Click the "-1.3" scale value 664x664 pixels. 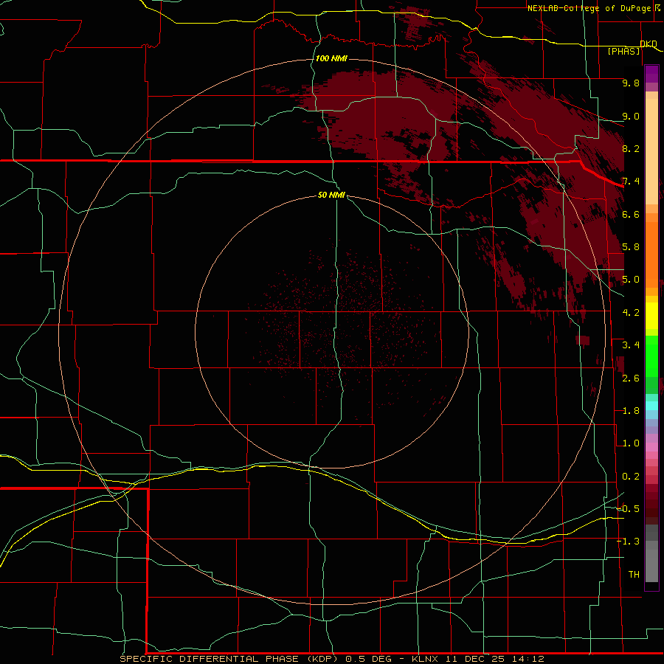point(629,542)
